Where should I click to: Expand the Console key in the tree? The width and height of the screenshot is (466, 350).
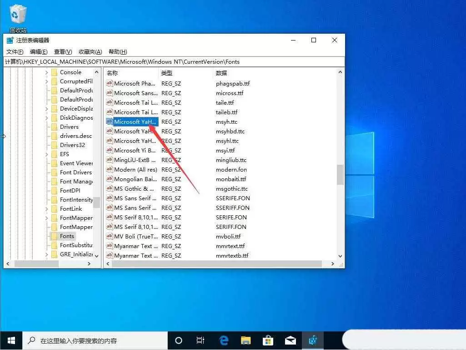coord(47,72)
